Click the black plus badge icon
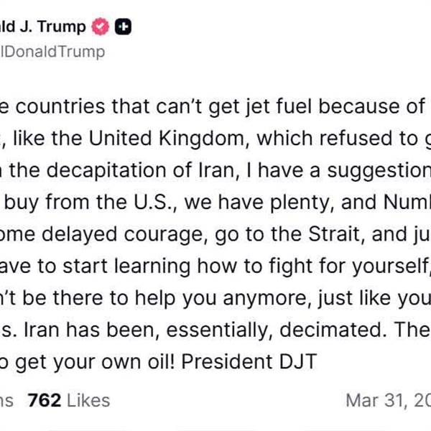 124,27
